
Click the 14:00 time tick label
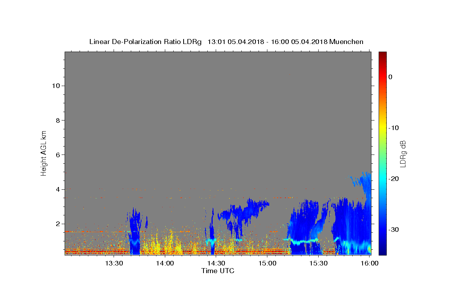click(165, 263)
